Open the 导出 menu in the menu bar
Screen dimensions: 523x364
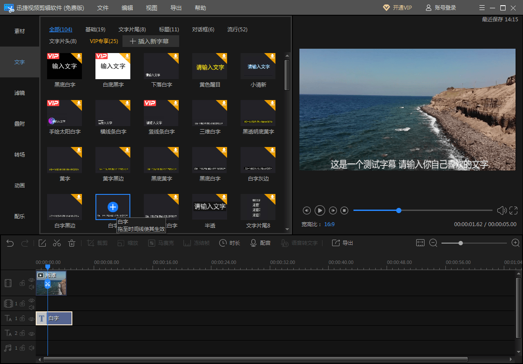pos(176,8)
